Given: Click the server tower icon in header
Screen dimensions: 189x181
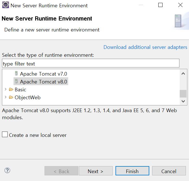Looking at the screenshot, I should [x=178, y=21].
